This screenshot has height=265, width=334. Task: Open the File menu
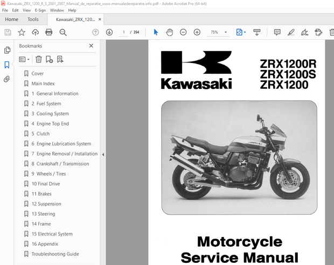(x=5, y=10)
